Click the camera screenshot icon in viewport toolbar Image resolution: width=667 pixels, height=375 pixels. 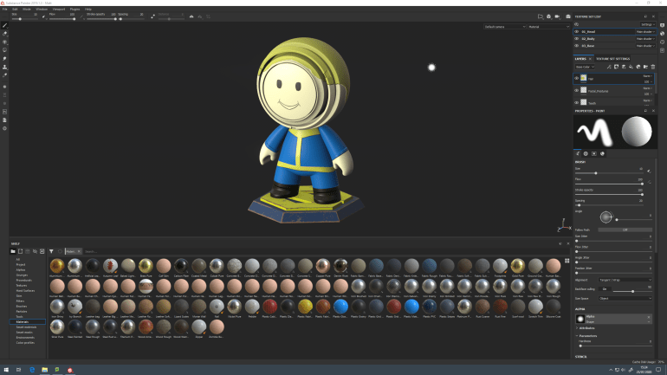[x=568, y=16]
